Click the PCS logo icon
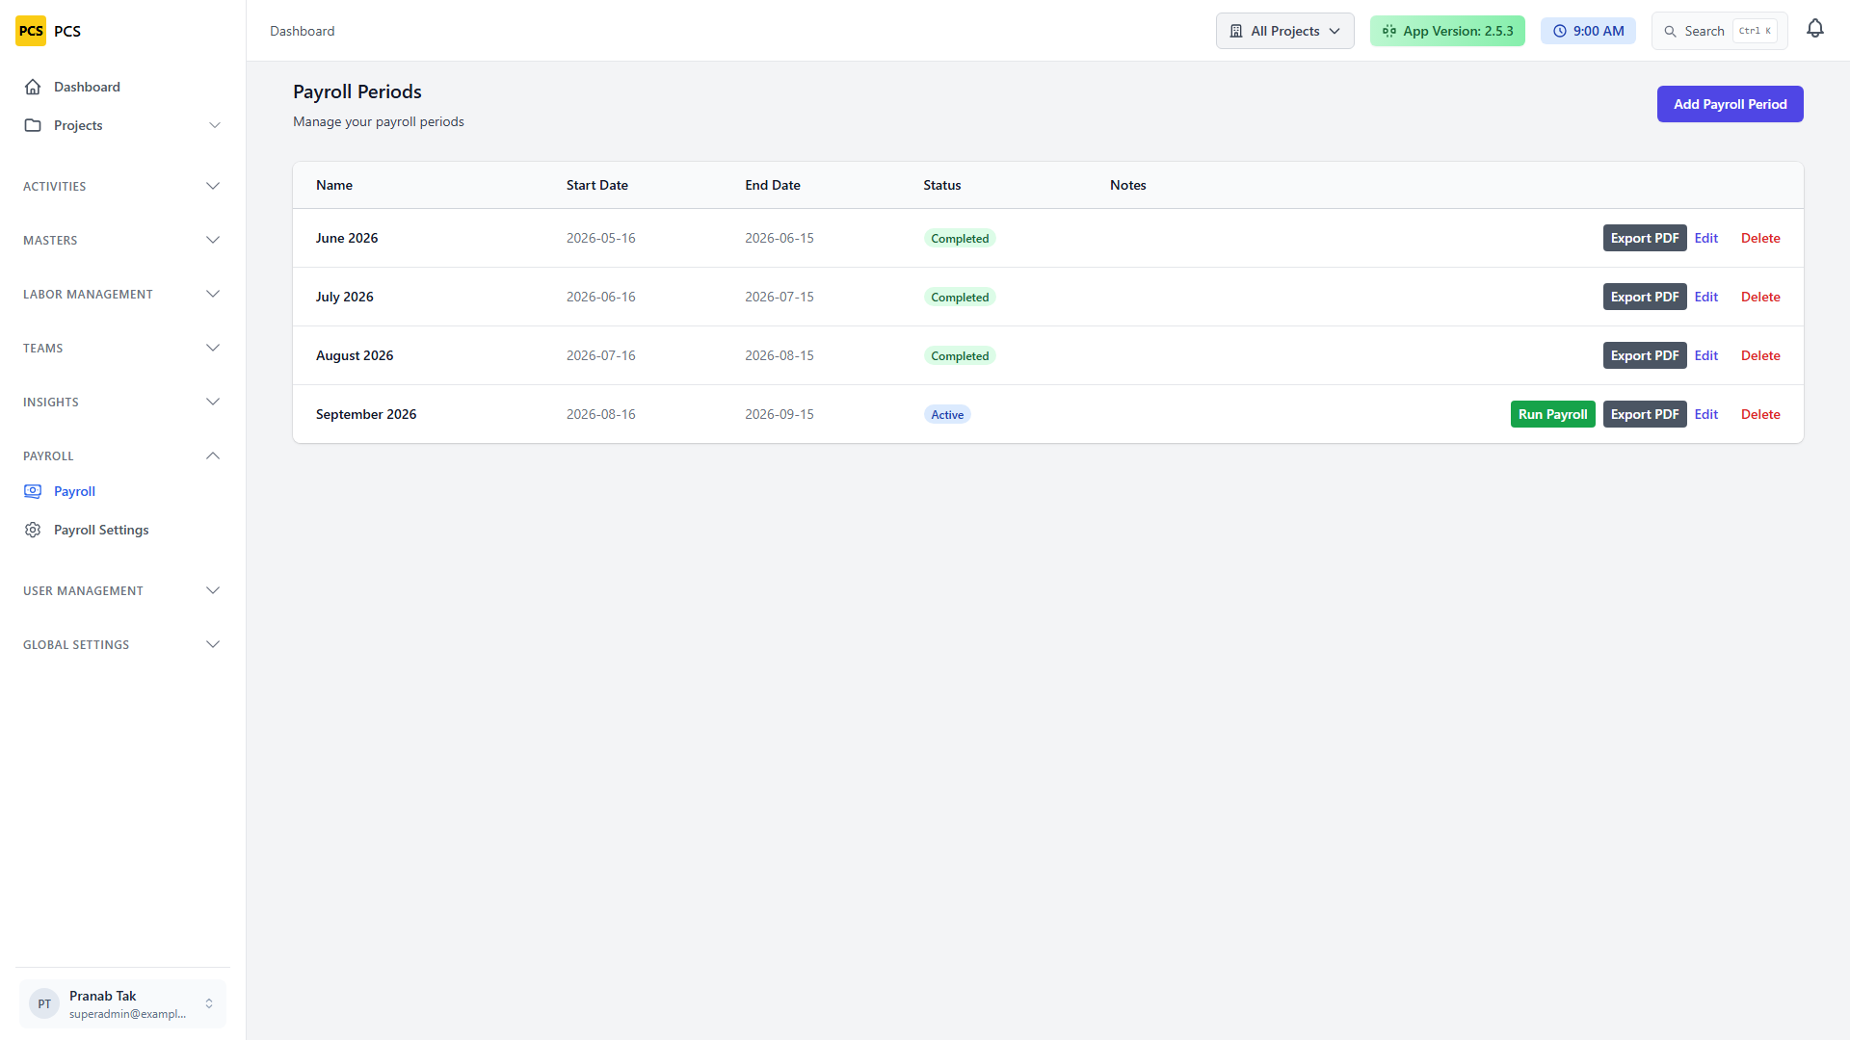The height and width of the screenshot is (1040, 1850). pyautogui.click(x=31, y=31)
